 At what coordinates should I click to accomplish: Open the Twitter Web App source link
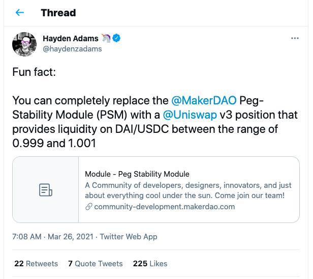coord(129,236)
